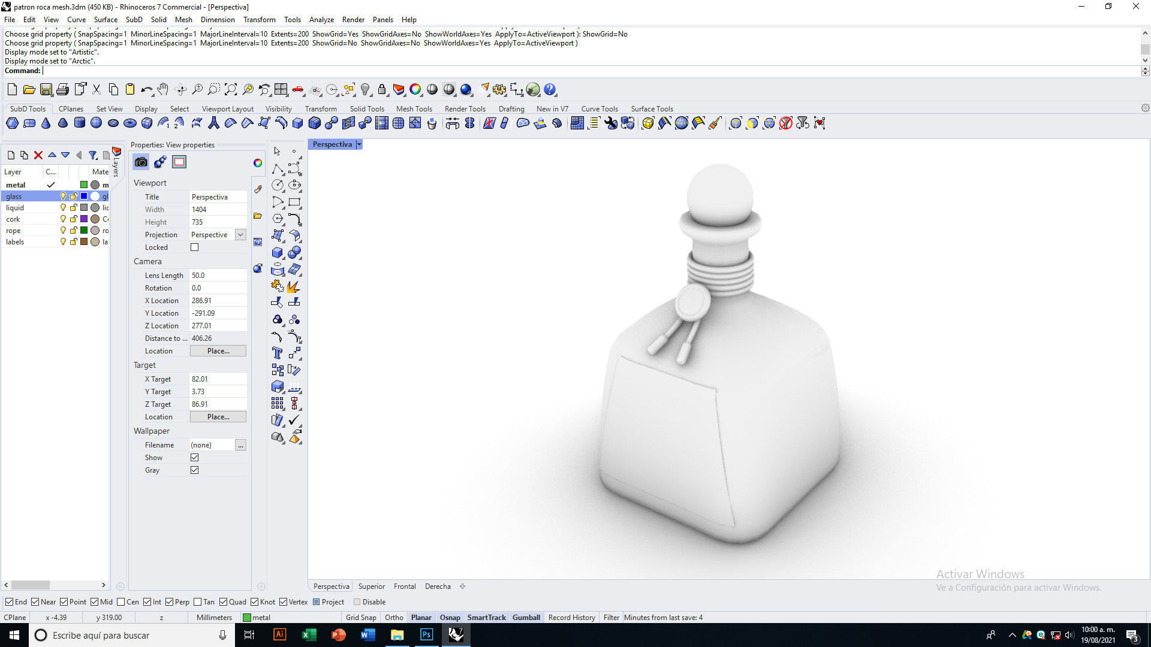Switch to the Mesh Tools toolbar tab
This screenshot has height=647, width=1151.
click(x=414, y=109)
